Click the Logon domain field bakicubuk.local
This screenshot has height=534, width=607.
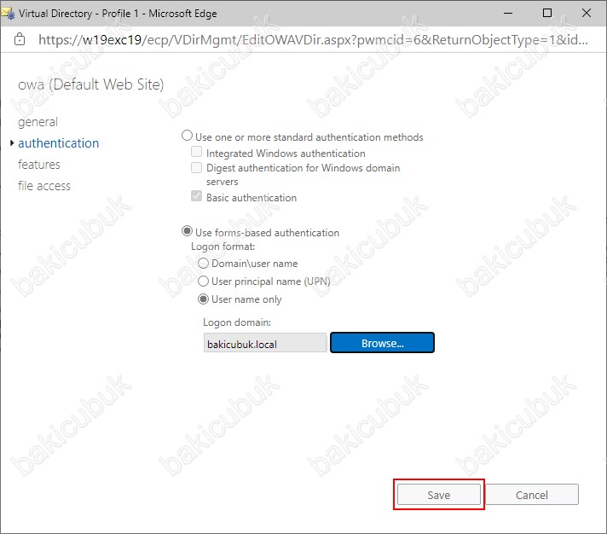pyautogui.click(x=265, y=343)
